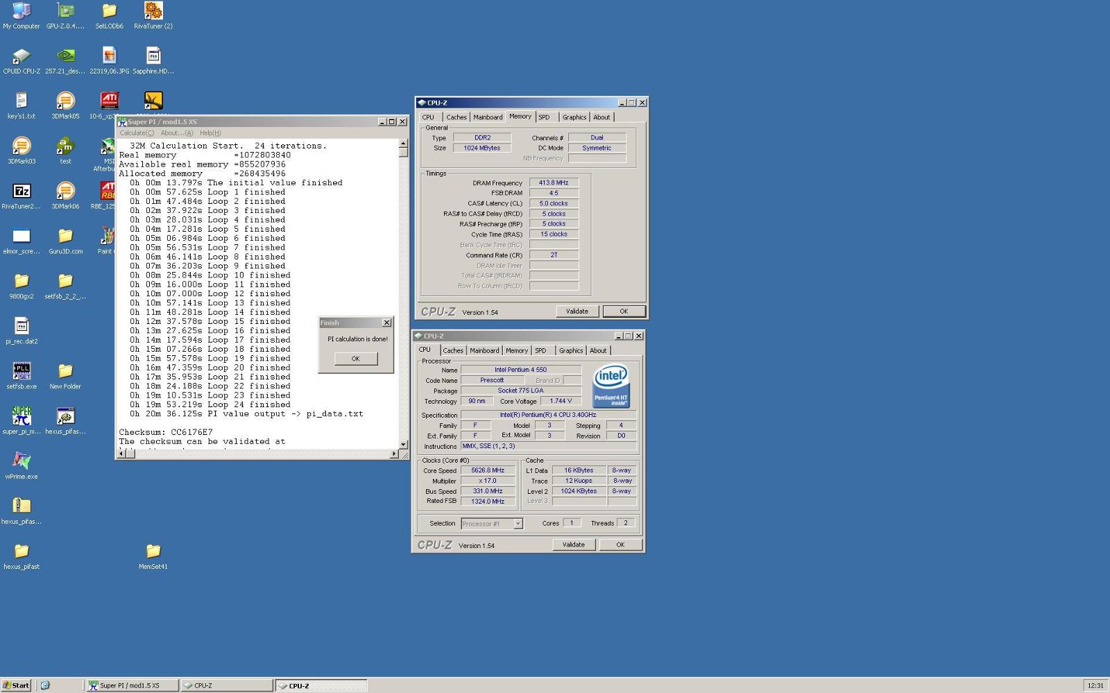This screenshot has width=1110, height=693.
Task: Launch the setfsb.exe icon
Action: point(22,377)
